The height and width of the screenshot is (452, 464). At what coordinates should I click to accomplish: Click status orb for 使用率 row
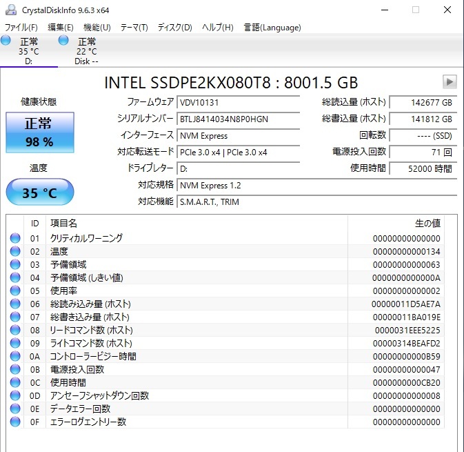(15, 291)
